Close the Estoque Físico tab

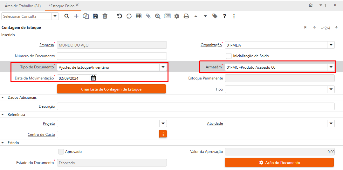pyautogui.click(x=77, y=5)
